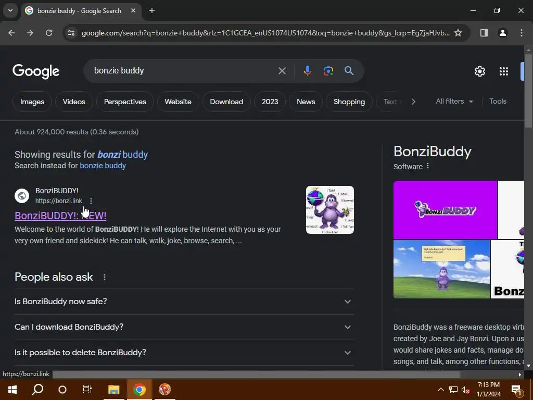Open Chrome profile avatar
The height and width of the screenshot is (400, 533).
[x=502, y=33]
